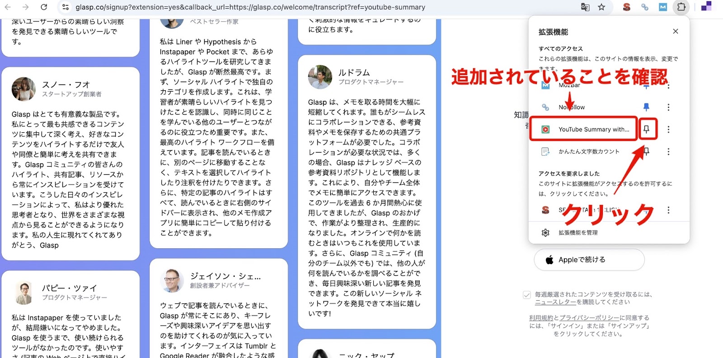Close the 拡張機能 extensions popup
This screenshot has width=723, height=358.
pyautogui.click(x=676, y=31)
